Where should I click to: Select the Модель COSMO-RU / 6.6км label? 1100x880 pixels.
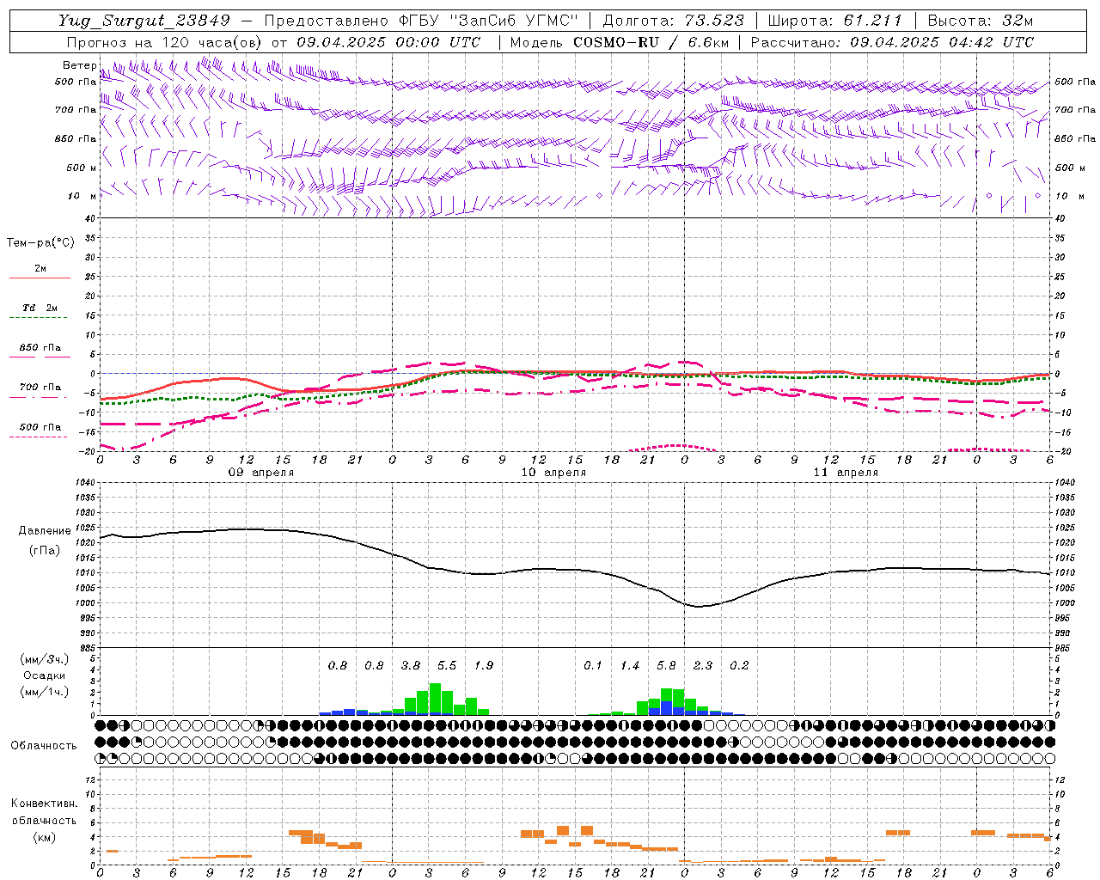click(619, 42)
